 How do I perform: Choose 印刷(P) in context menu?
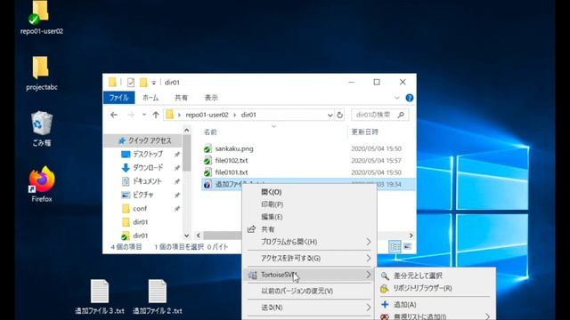point(309,204)
